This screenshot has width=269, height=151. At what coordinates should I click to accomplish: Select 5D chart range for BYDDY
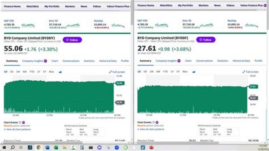12,72
